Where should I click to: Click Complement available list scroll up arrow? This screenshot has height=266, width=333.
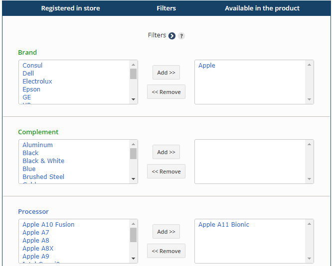coord(309,144)
